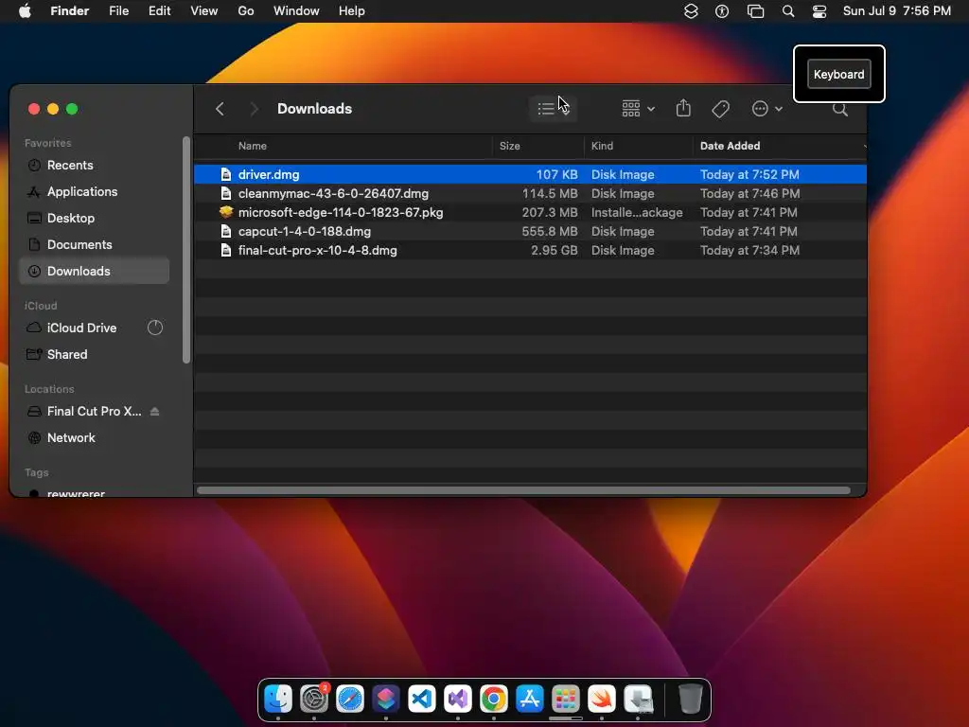Screen dimensions: 969x727
Task: Open Visual Studio from the Dock
Action: click(x=457, y=700)
